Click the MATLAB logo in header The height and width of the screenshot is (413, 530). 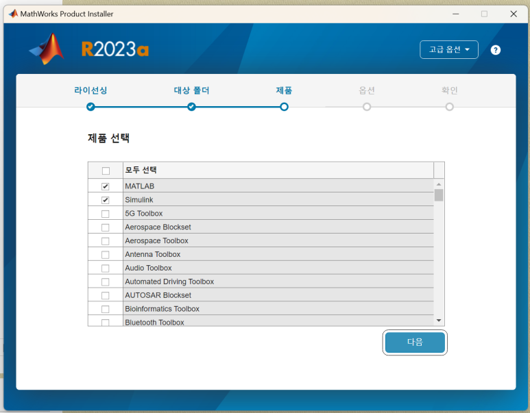tap(47, 49)
